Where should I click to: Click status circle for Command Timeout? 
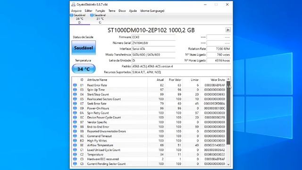tap(75, 136)
